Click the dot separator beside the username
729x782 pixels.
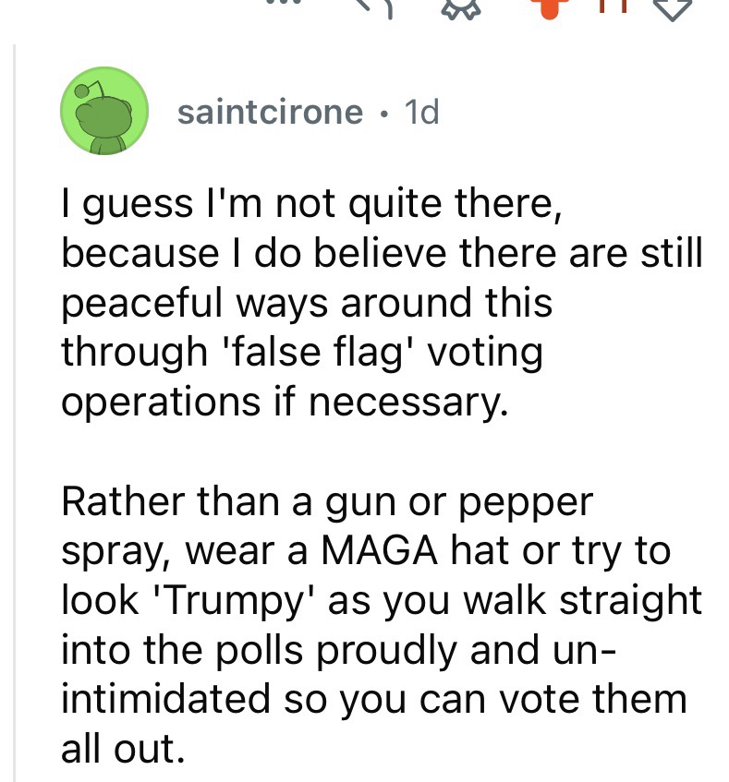(383, 114)
